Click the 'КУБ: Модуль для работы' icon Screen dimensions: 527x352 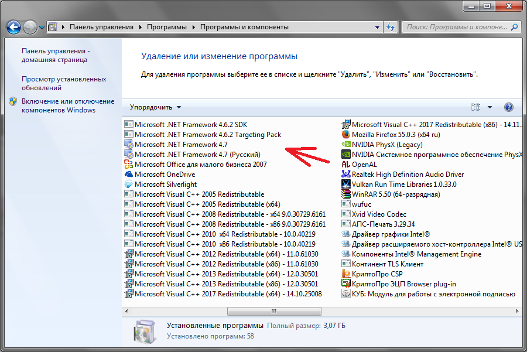[346, 294]
